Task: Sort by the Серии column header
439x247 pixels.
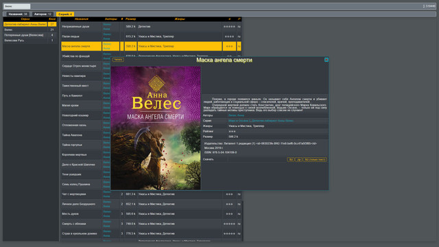Action: [25, 19]
